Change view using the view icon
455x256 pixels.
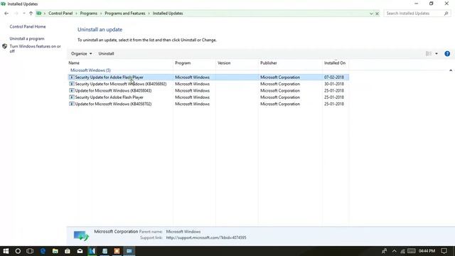click(429, 54)
